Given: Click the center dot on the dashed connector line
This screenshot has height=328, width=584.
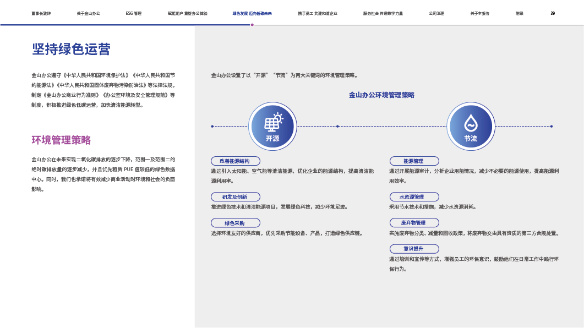Looking at the screenshot, I should pyautogui.click(x=337, y=126).
